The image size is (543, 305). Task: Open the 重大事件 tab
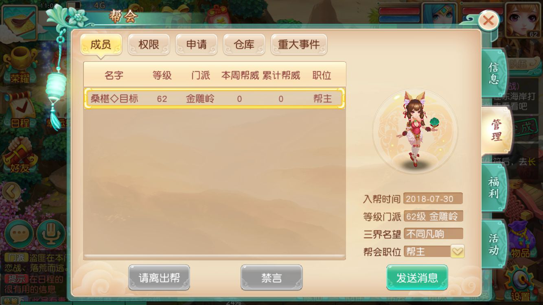(x=299, y=44)
